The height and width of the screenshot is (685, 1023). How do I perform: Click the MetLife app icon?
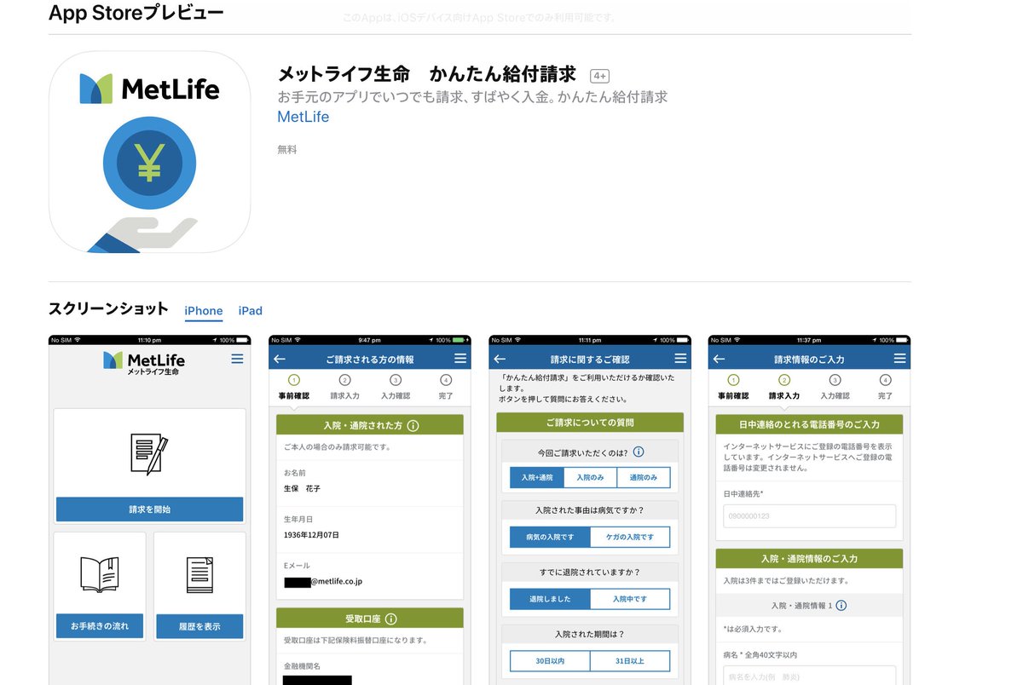click(x=149, y=152)
